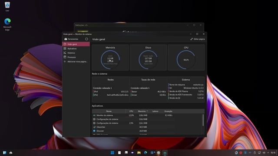Open the Windows-style Start button in taskbar center
Image resolution: width=278 pixels, height=156 pixels.
(x=113, y=153)
